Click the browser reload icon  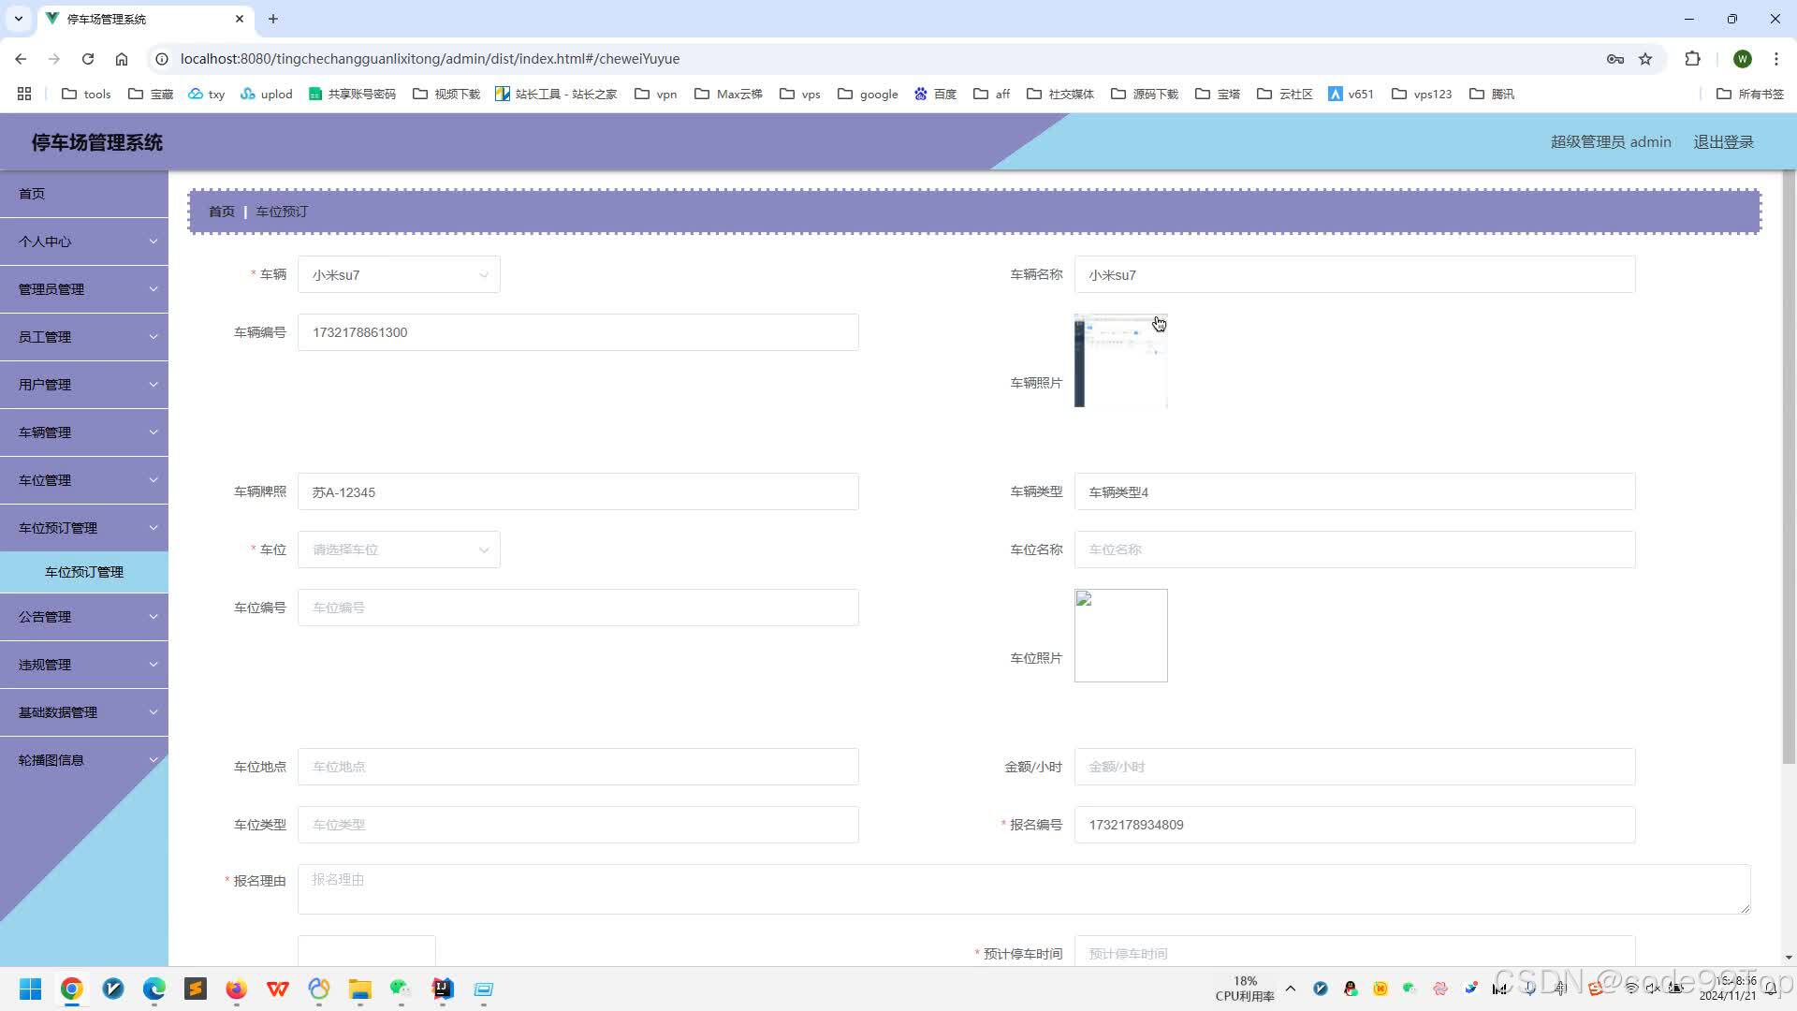[88, 59]
